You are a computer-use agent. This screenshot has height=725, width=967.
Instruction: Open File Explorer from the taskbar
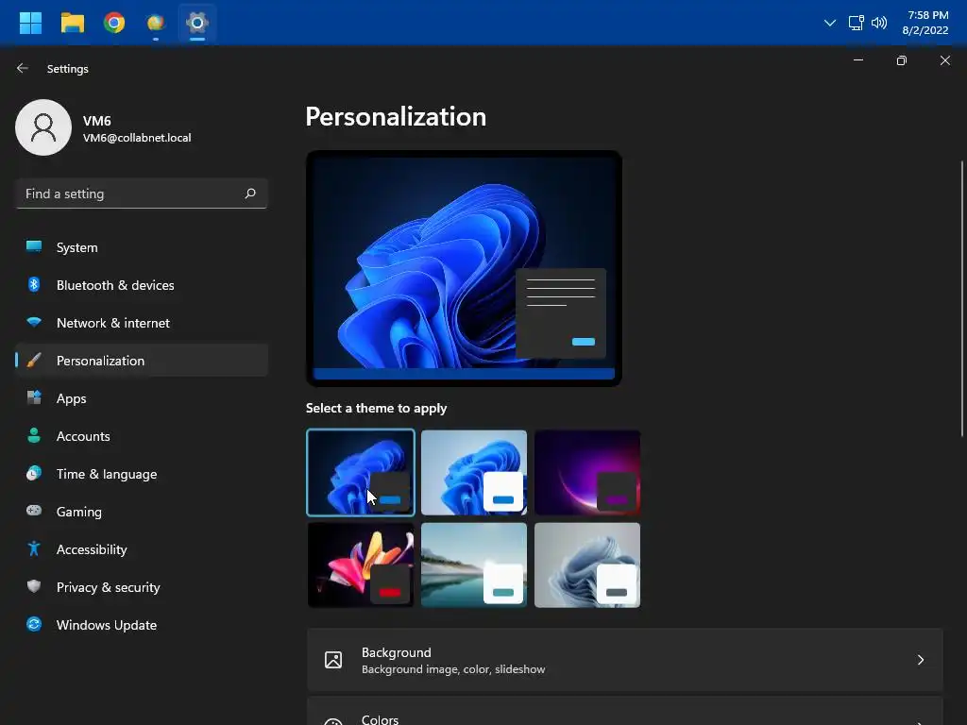[x=72, y=24]
